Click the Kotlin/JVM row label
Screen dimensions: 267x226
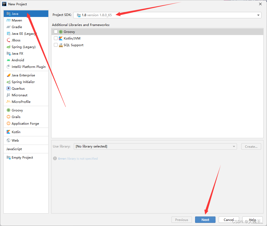[x=72, y=38]
